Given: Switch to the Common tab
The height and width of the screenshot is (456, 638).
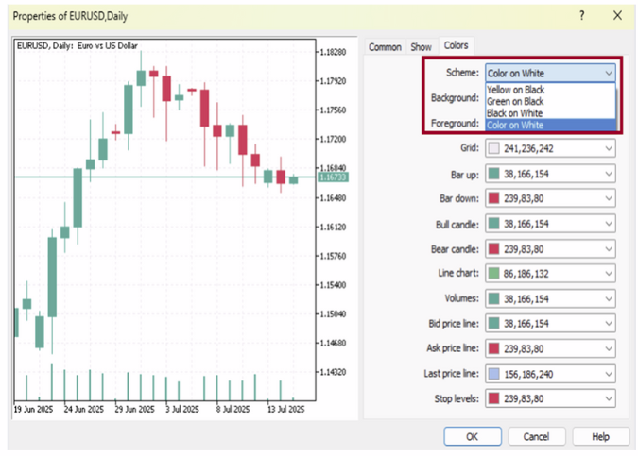Looking at the screenshot, I should click(385, 46).
